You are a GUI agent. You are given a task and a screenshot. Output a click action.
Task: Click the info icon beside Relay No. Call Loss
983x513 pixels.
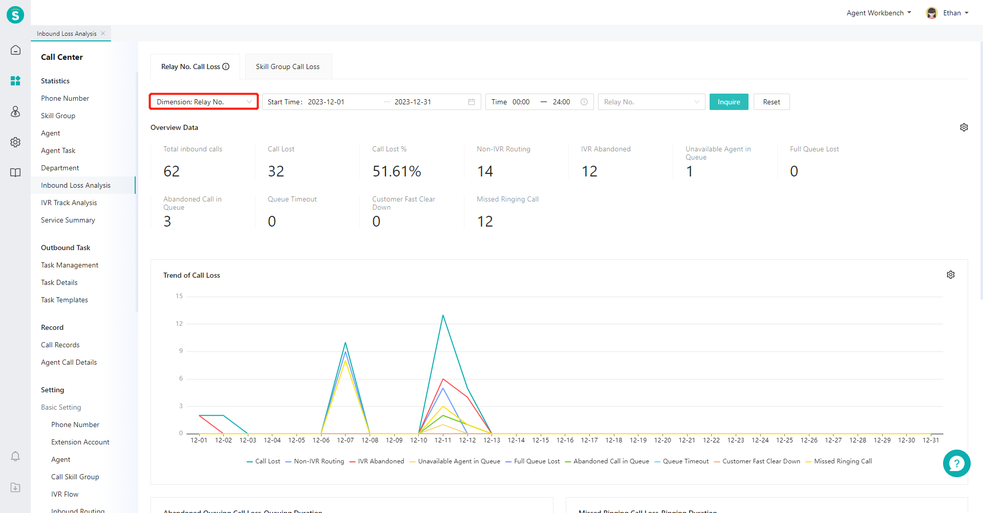[x=226, y=66]
